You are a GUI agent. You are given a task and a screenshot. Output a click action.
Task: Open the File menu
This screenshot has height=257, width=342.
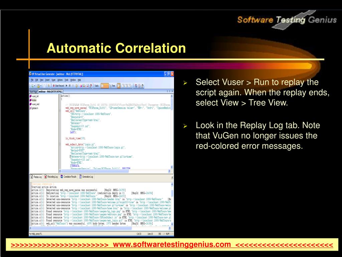coord(32,80)
